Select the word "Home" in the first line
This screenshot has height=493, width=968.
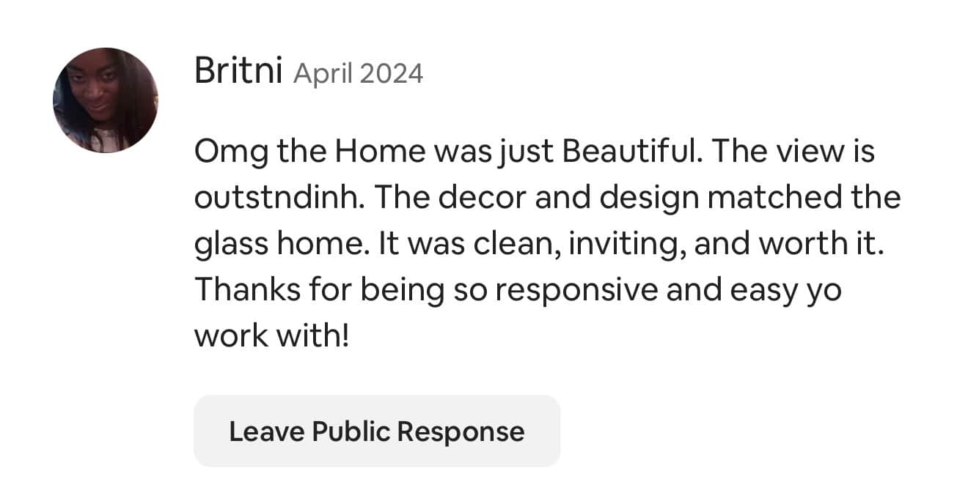tap(381, 152)
